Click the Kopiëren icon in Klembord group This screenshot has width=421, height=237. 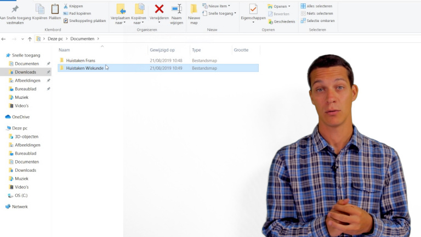pyautogui.click(x=39, y=9)
